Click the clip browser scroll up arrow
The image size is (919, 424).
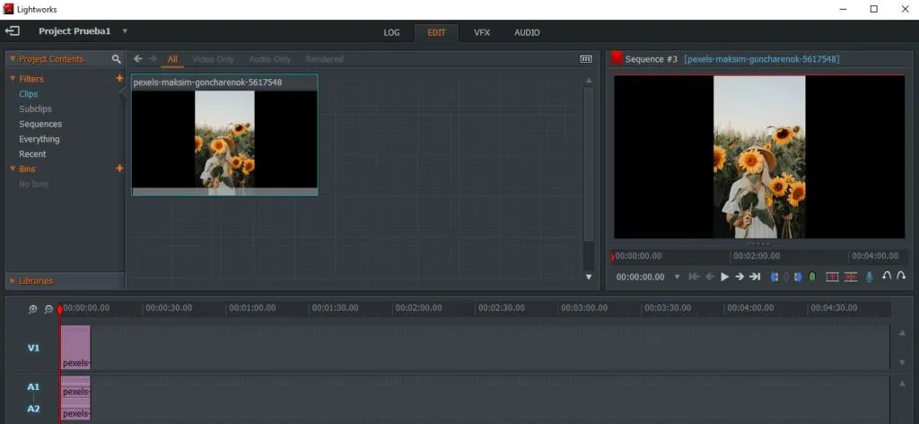[x=589, y=81]
